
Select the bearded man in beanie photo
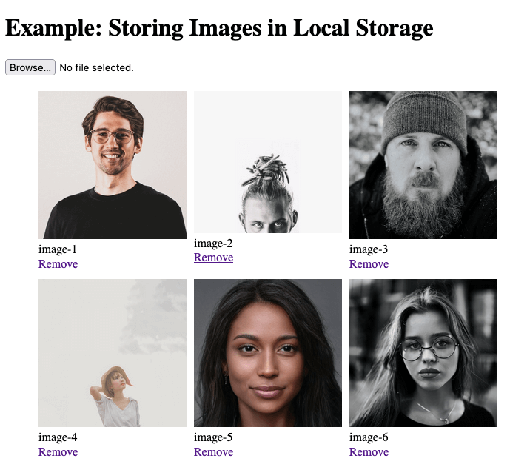tap(423, 165)
